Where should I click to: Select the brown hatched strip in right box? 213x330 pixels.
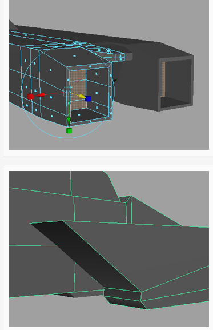pos(163,79)
